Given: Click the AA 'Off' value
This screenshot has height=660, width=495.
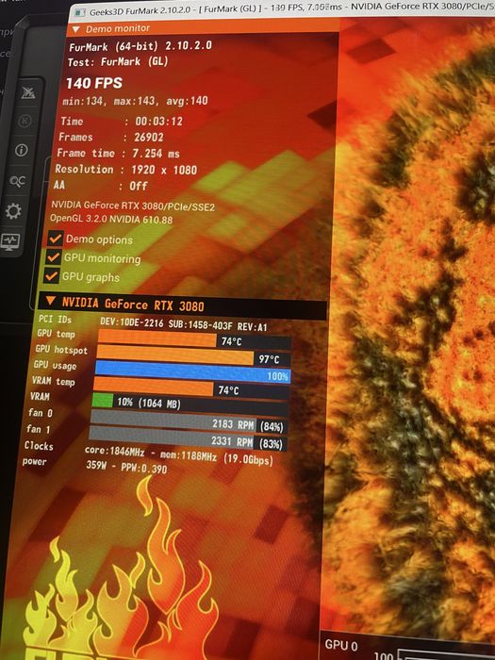Looking at the screenshot, I should click(138, 186).
